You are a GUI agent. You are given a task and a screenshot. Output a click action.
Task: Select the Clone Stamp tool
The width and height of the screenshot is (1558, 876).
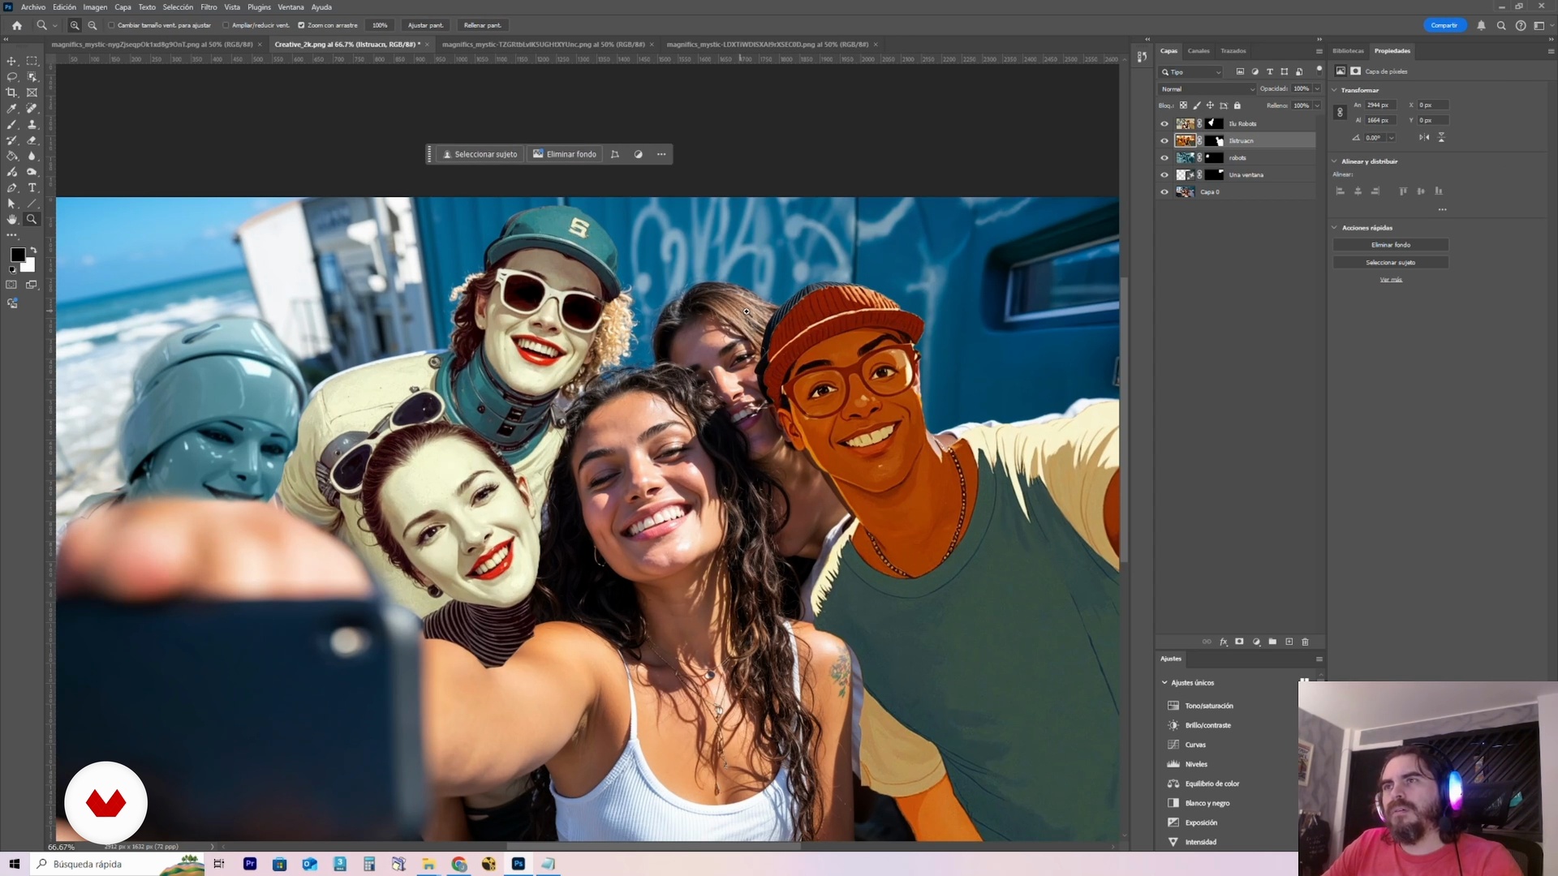(32, 124)
